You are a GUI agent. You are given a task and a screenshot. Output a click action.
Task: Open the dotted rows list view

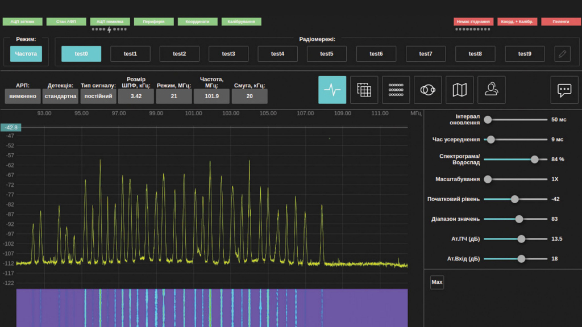tap(396, 90)
